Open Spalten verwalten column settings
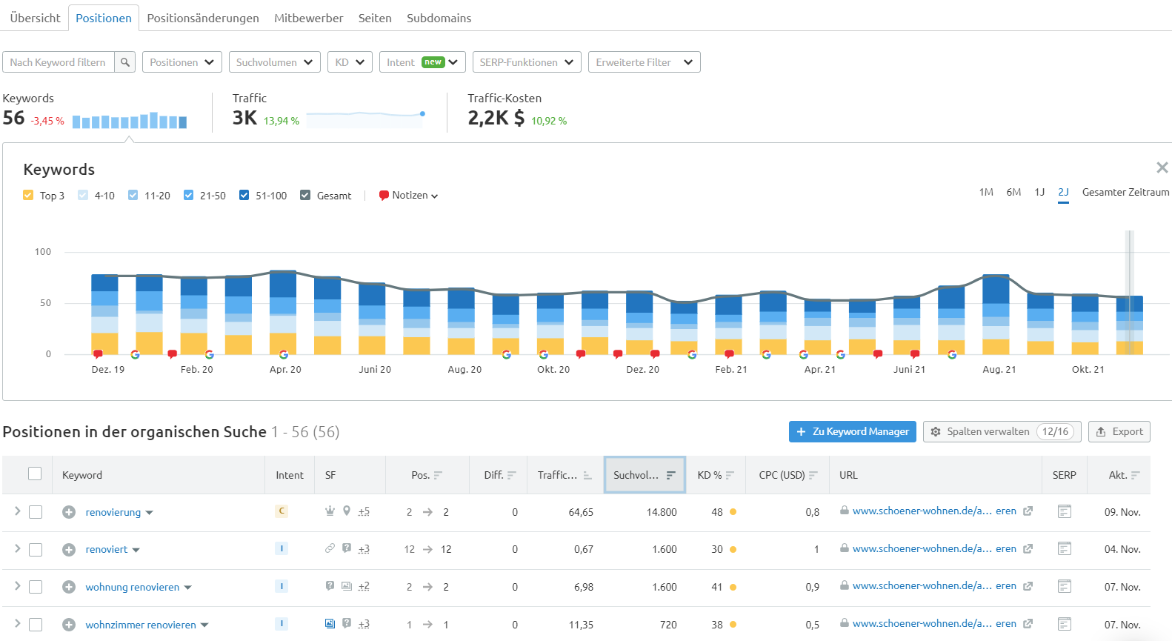The image size is (1172, 641). tap(1002, 431)
